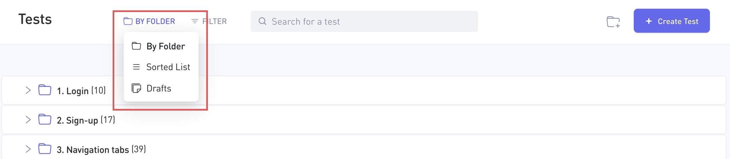This screenshot has height=159, width=730.
Task: Open the FILTER options
Action: click(209, 21)
